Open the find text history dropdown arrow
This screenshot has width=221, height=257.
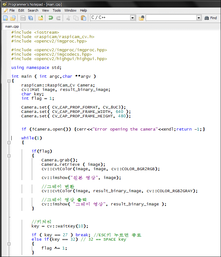coord(199,18)
